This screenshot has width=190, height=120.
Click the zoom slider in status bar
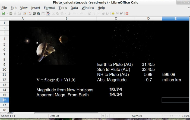click(171, 116)
